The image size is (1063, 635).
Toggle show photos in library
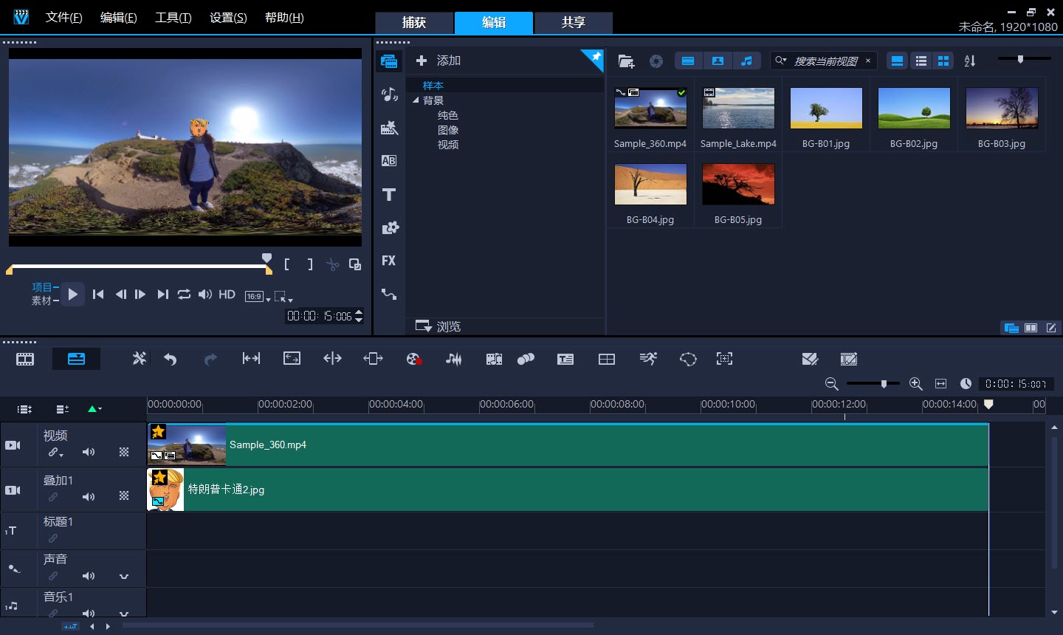coord(718,61)
